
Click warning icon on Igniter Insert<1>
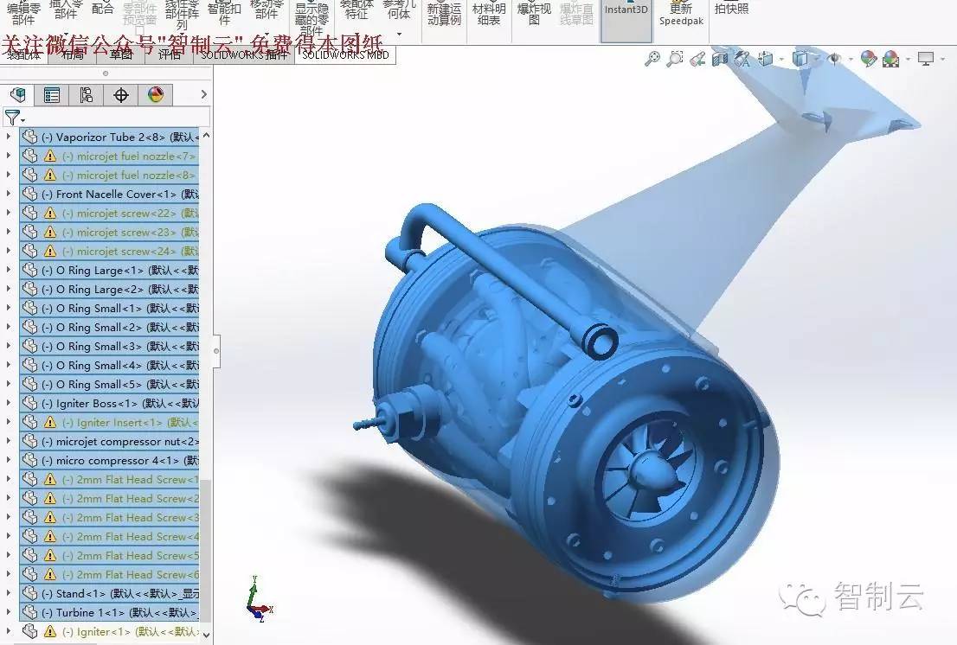[x=50, y=423]
